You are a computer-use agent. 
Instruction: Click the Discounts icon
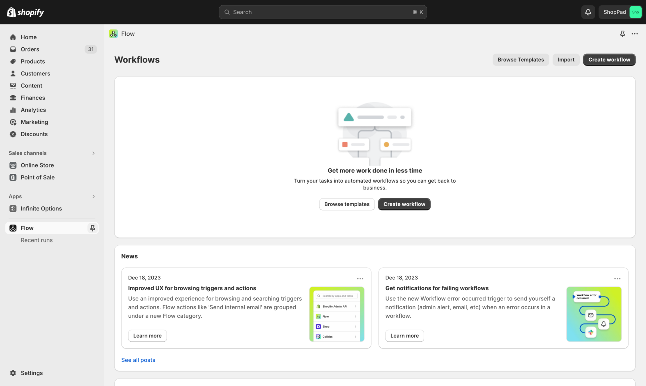pos(13,134)
